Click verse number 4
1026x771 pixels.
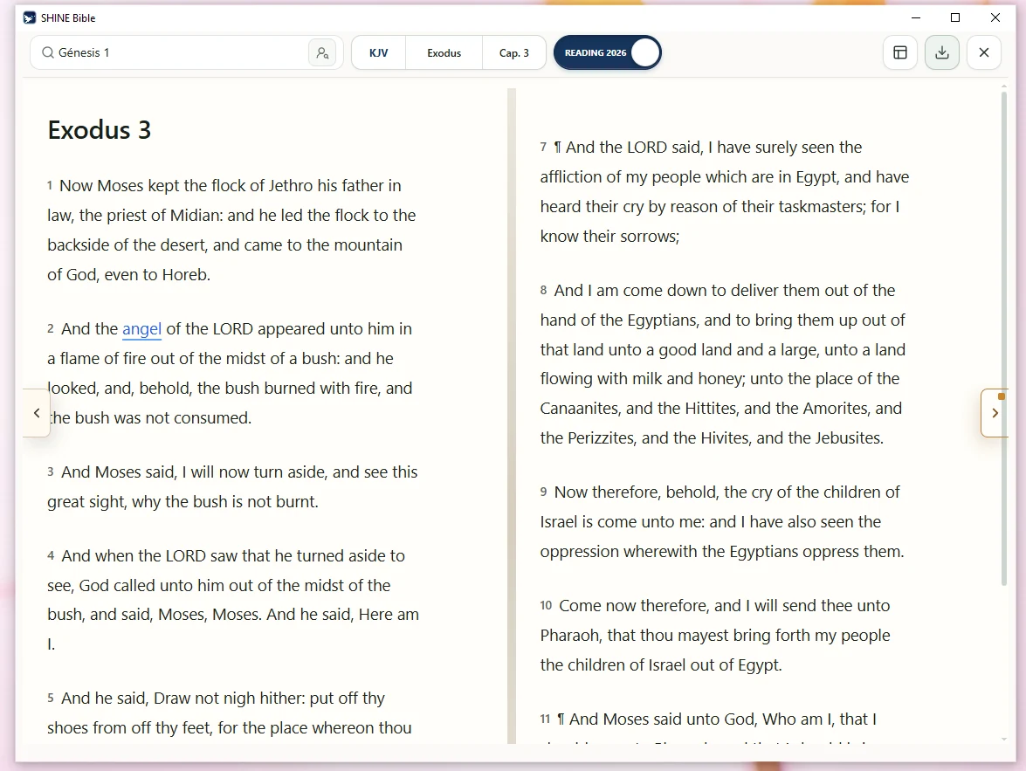[51, 555]
